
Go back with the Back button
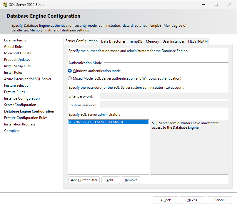click(165, 200)
